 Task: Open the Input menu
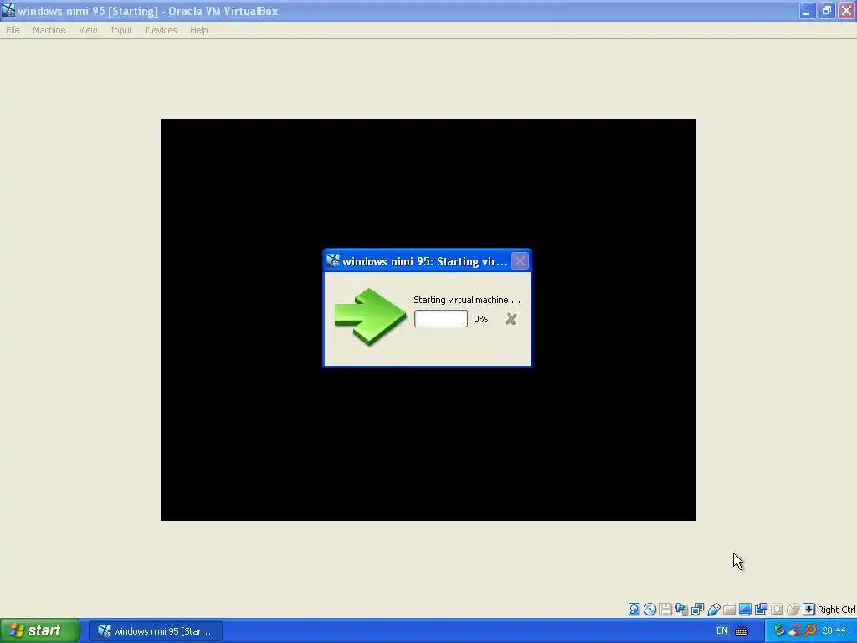point(121,30)
